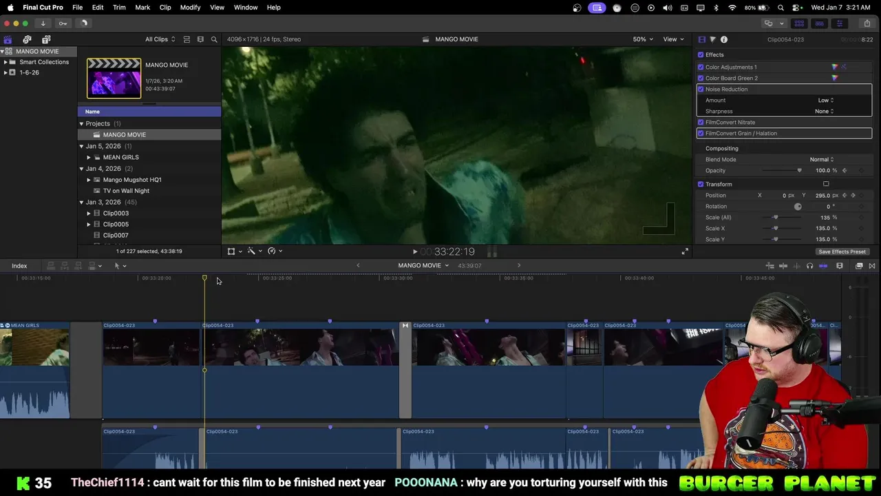The height and width of the screenshot is (496, 881).
Task: Open color editor for Color Board Green 2
Action: [835, 78]
